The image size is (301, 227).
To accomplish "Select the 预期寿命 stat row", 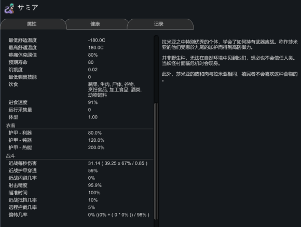I will coord(80,62).
